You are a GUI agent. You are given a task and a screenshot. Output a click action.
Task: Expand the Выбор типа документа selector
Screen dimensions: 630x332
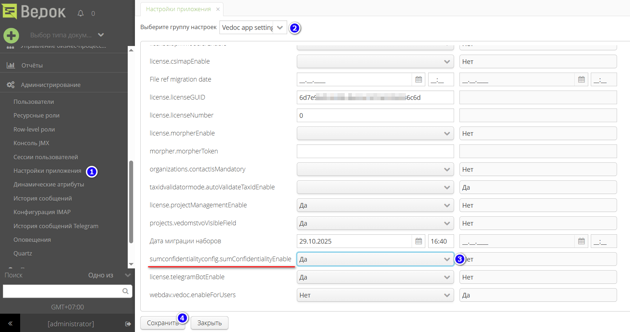click(101, 35)
